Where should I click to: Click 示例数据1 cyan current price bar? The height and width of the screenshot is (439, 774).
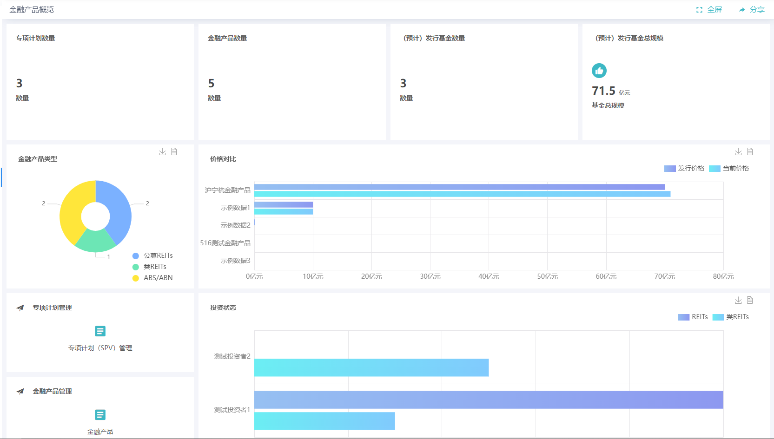coord(284,211)
